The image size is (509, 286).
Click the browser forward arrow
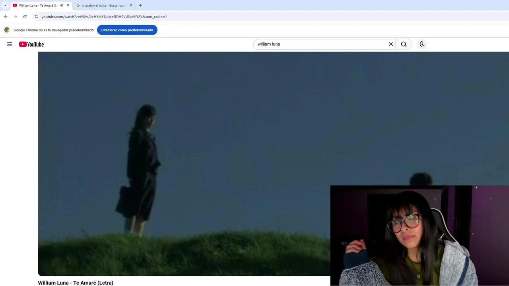15,17
